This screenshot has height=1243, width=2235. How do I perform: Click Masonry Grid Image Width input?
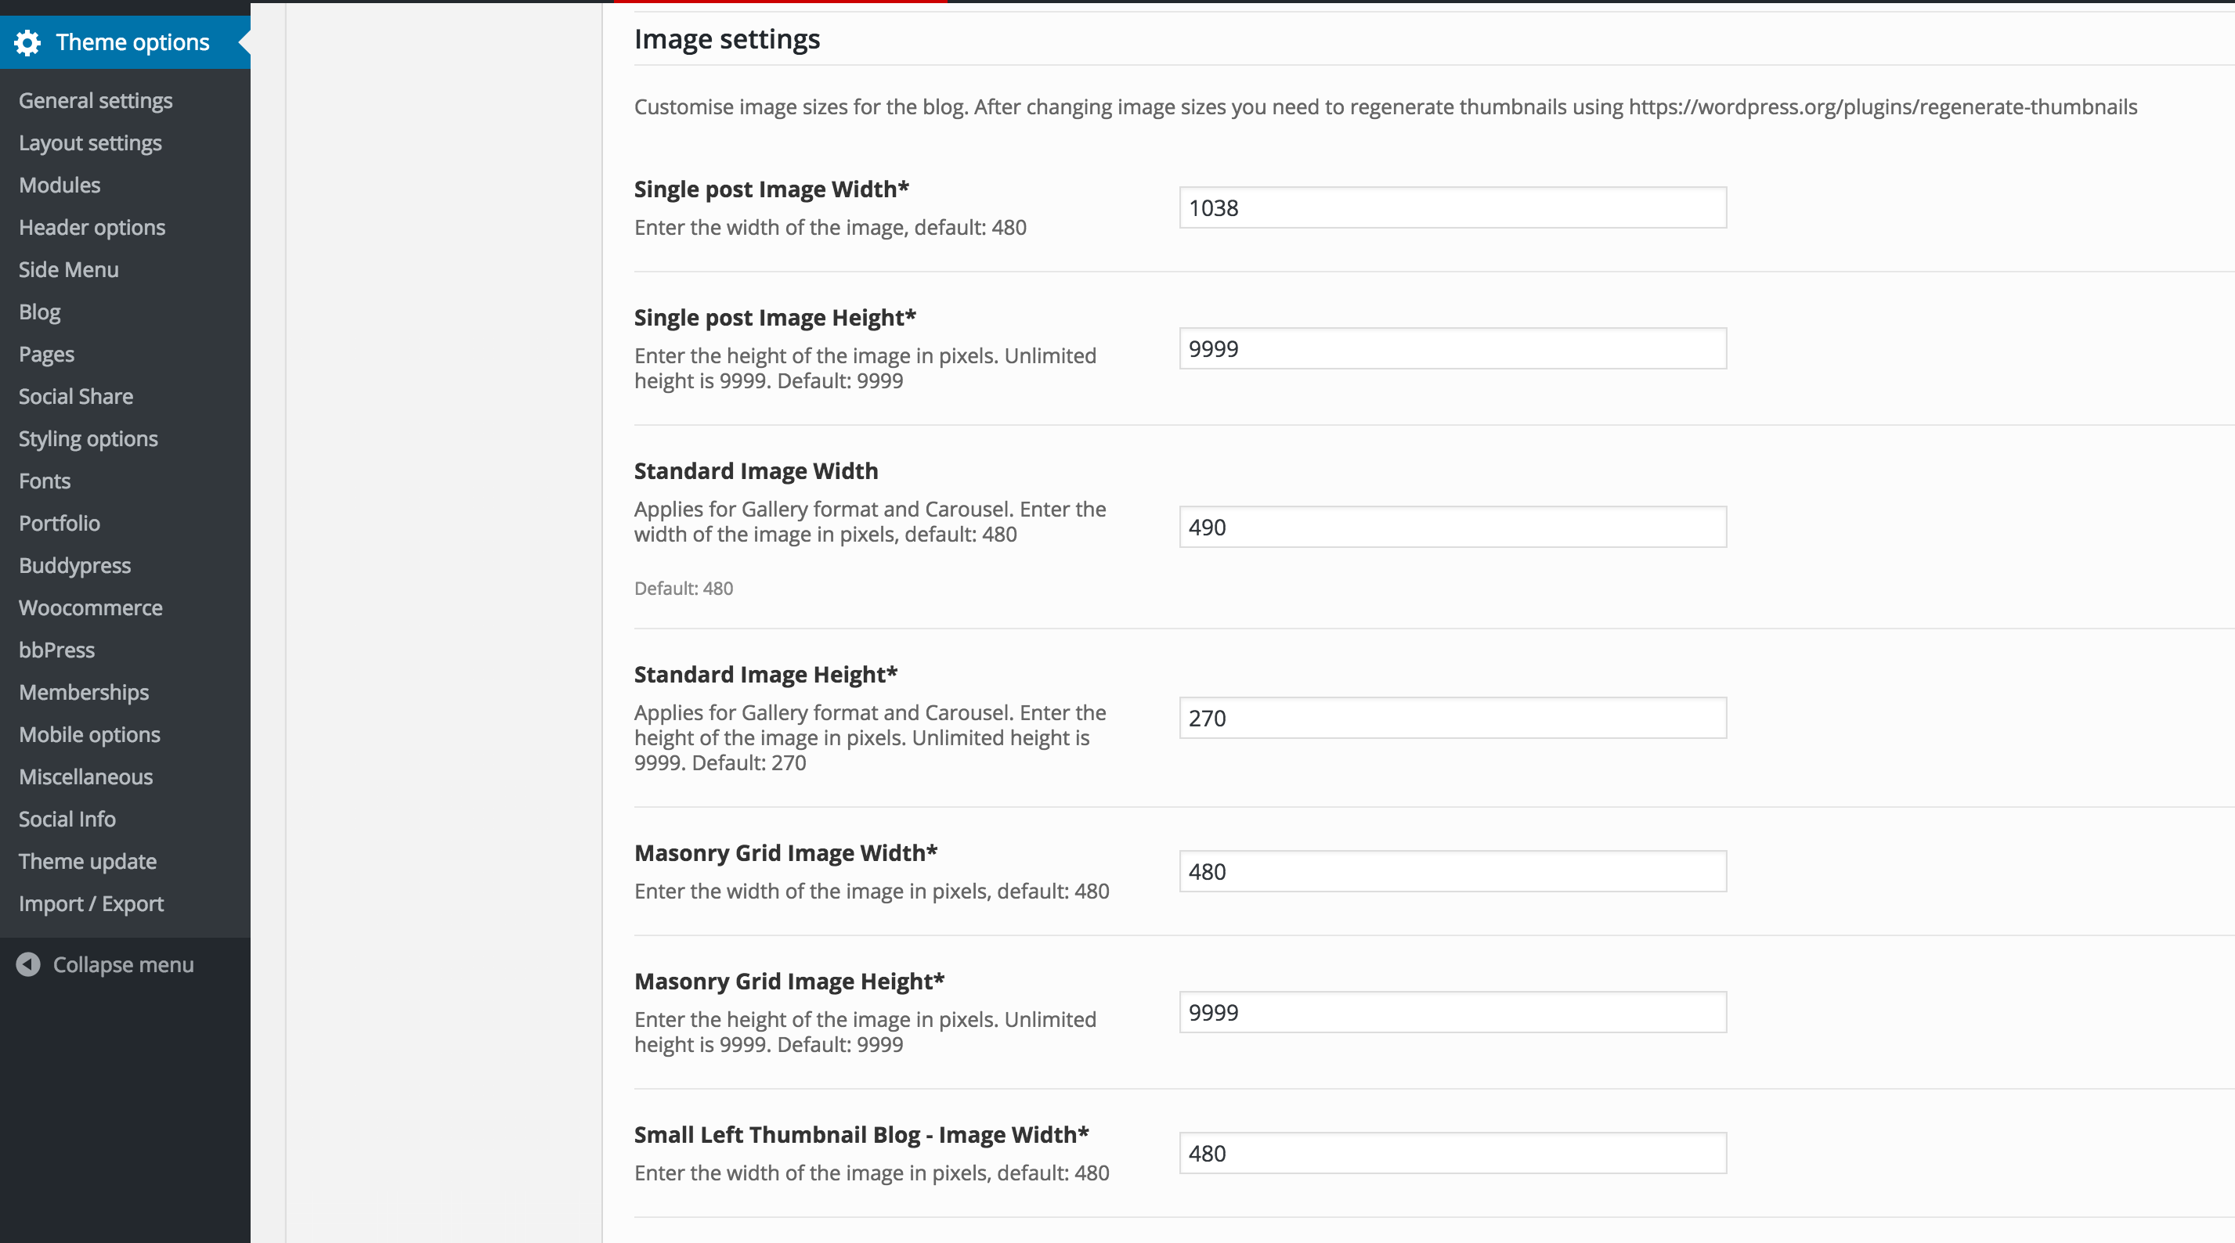[1453, 872]
